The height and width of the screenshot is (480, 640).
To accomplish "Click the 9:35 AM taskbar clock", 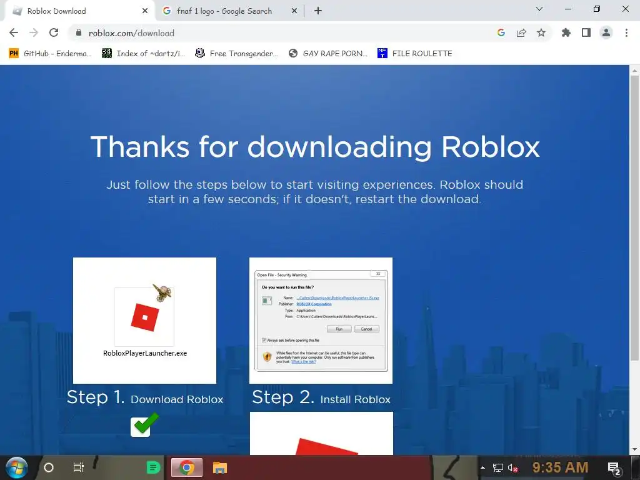I will (x=561, y=467).
